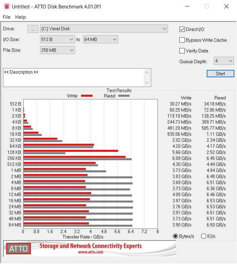Screen dimensions: 237x264
Task: Open the www.atto.com link in banner
Action: click(91, 252)
